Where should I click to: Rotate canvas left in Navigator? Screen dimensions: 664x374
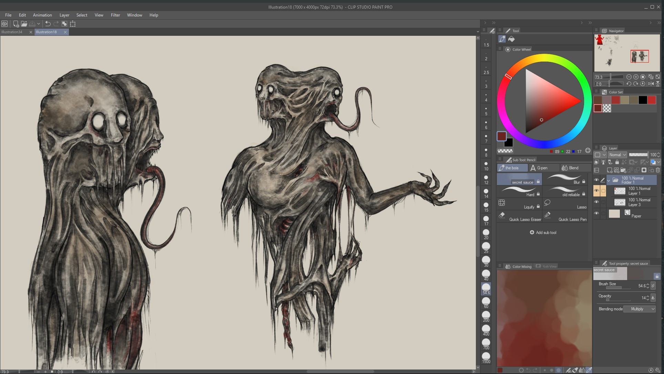click(x=629, y=84)
